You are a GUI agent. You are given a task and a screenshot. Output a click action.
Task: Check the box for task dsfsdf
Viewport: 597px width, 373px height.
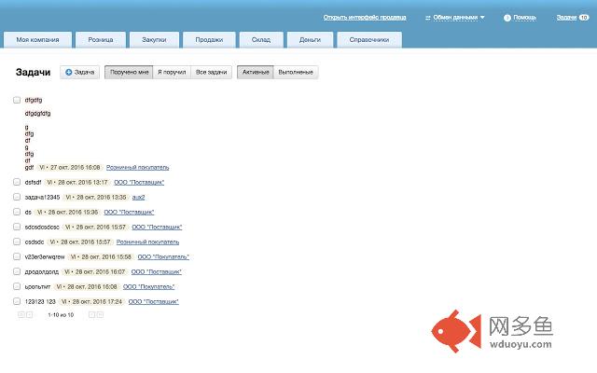tap(17, 182)
